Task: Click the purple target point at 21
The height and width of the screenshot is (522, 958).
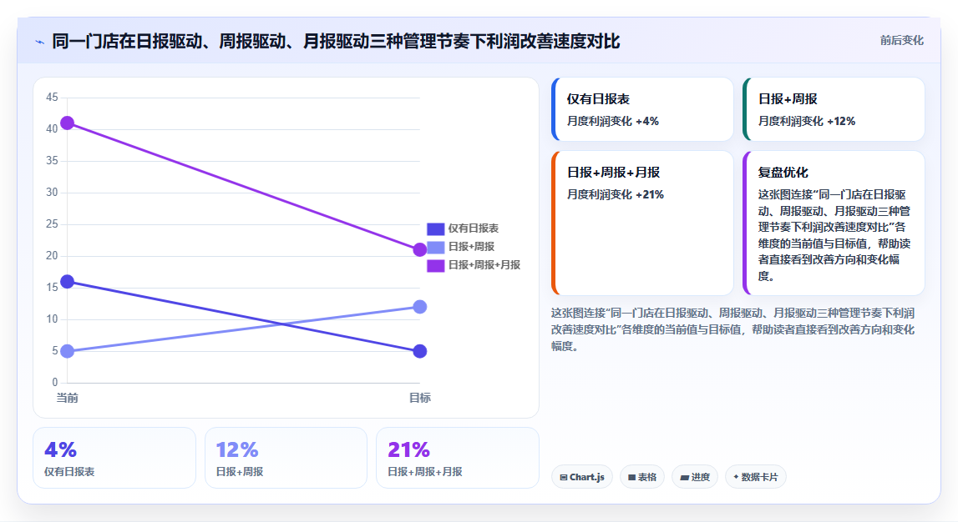Action: [420, 249]
